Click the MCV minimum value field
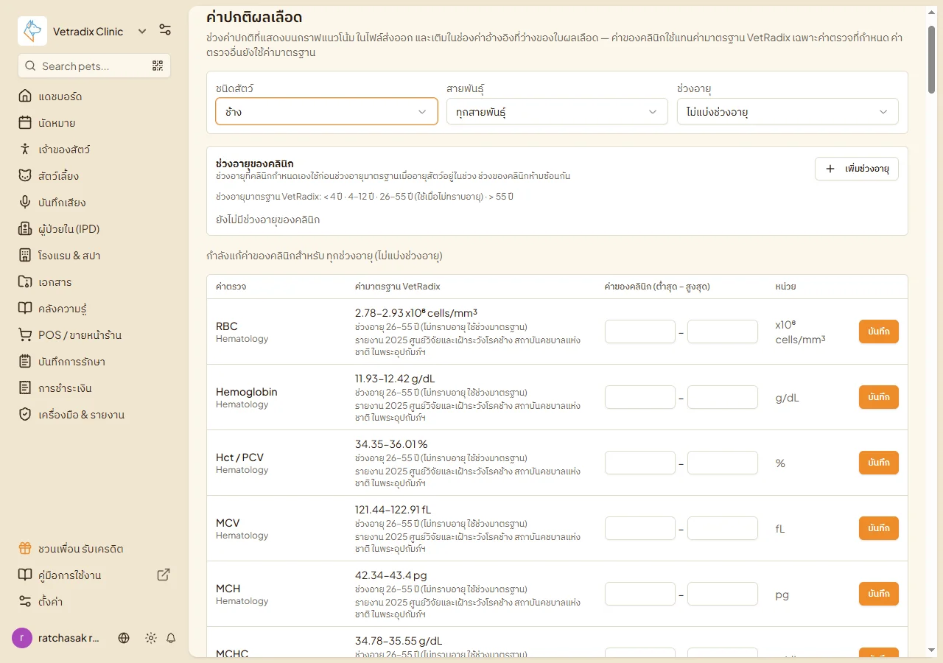This screenshot has height=663, width=943. click(640, 528)
